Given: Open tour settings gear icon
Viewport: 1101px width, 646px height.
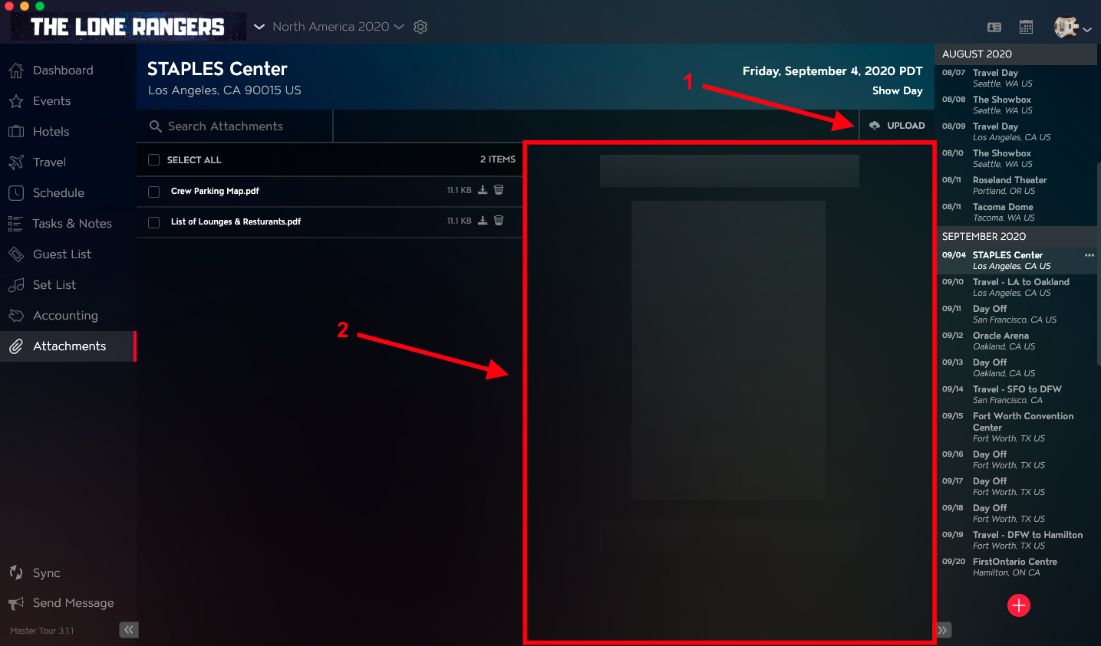Looking at the screenshot, I should pyautogui.click(x=420, y=27).
